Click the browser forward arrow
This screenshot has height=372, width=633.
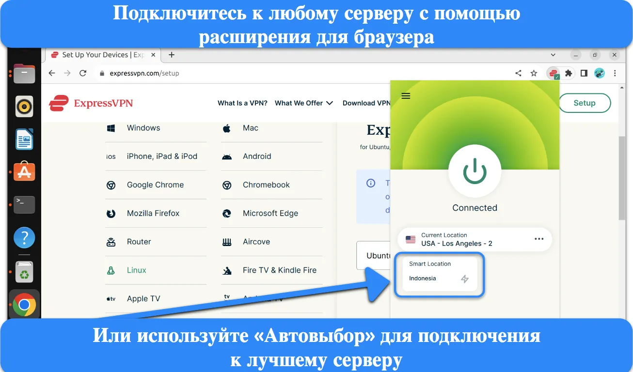click(67, 73)
